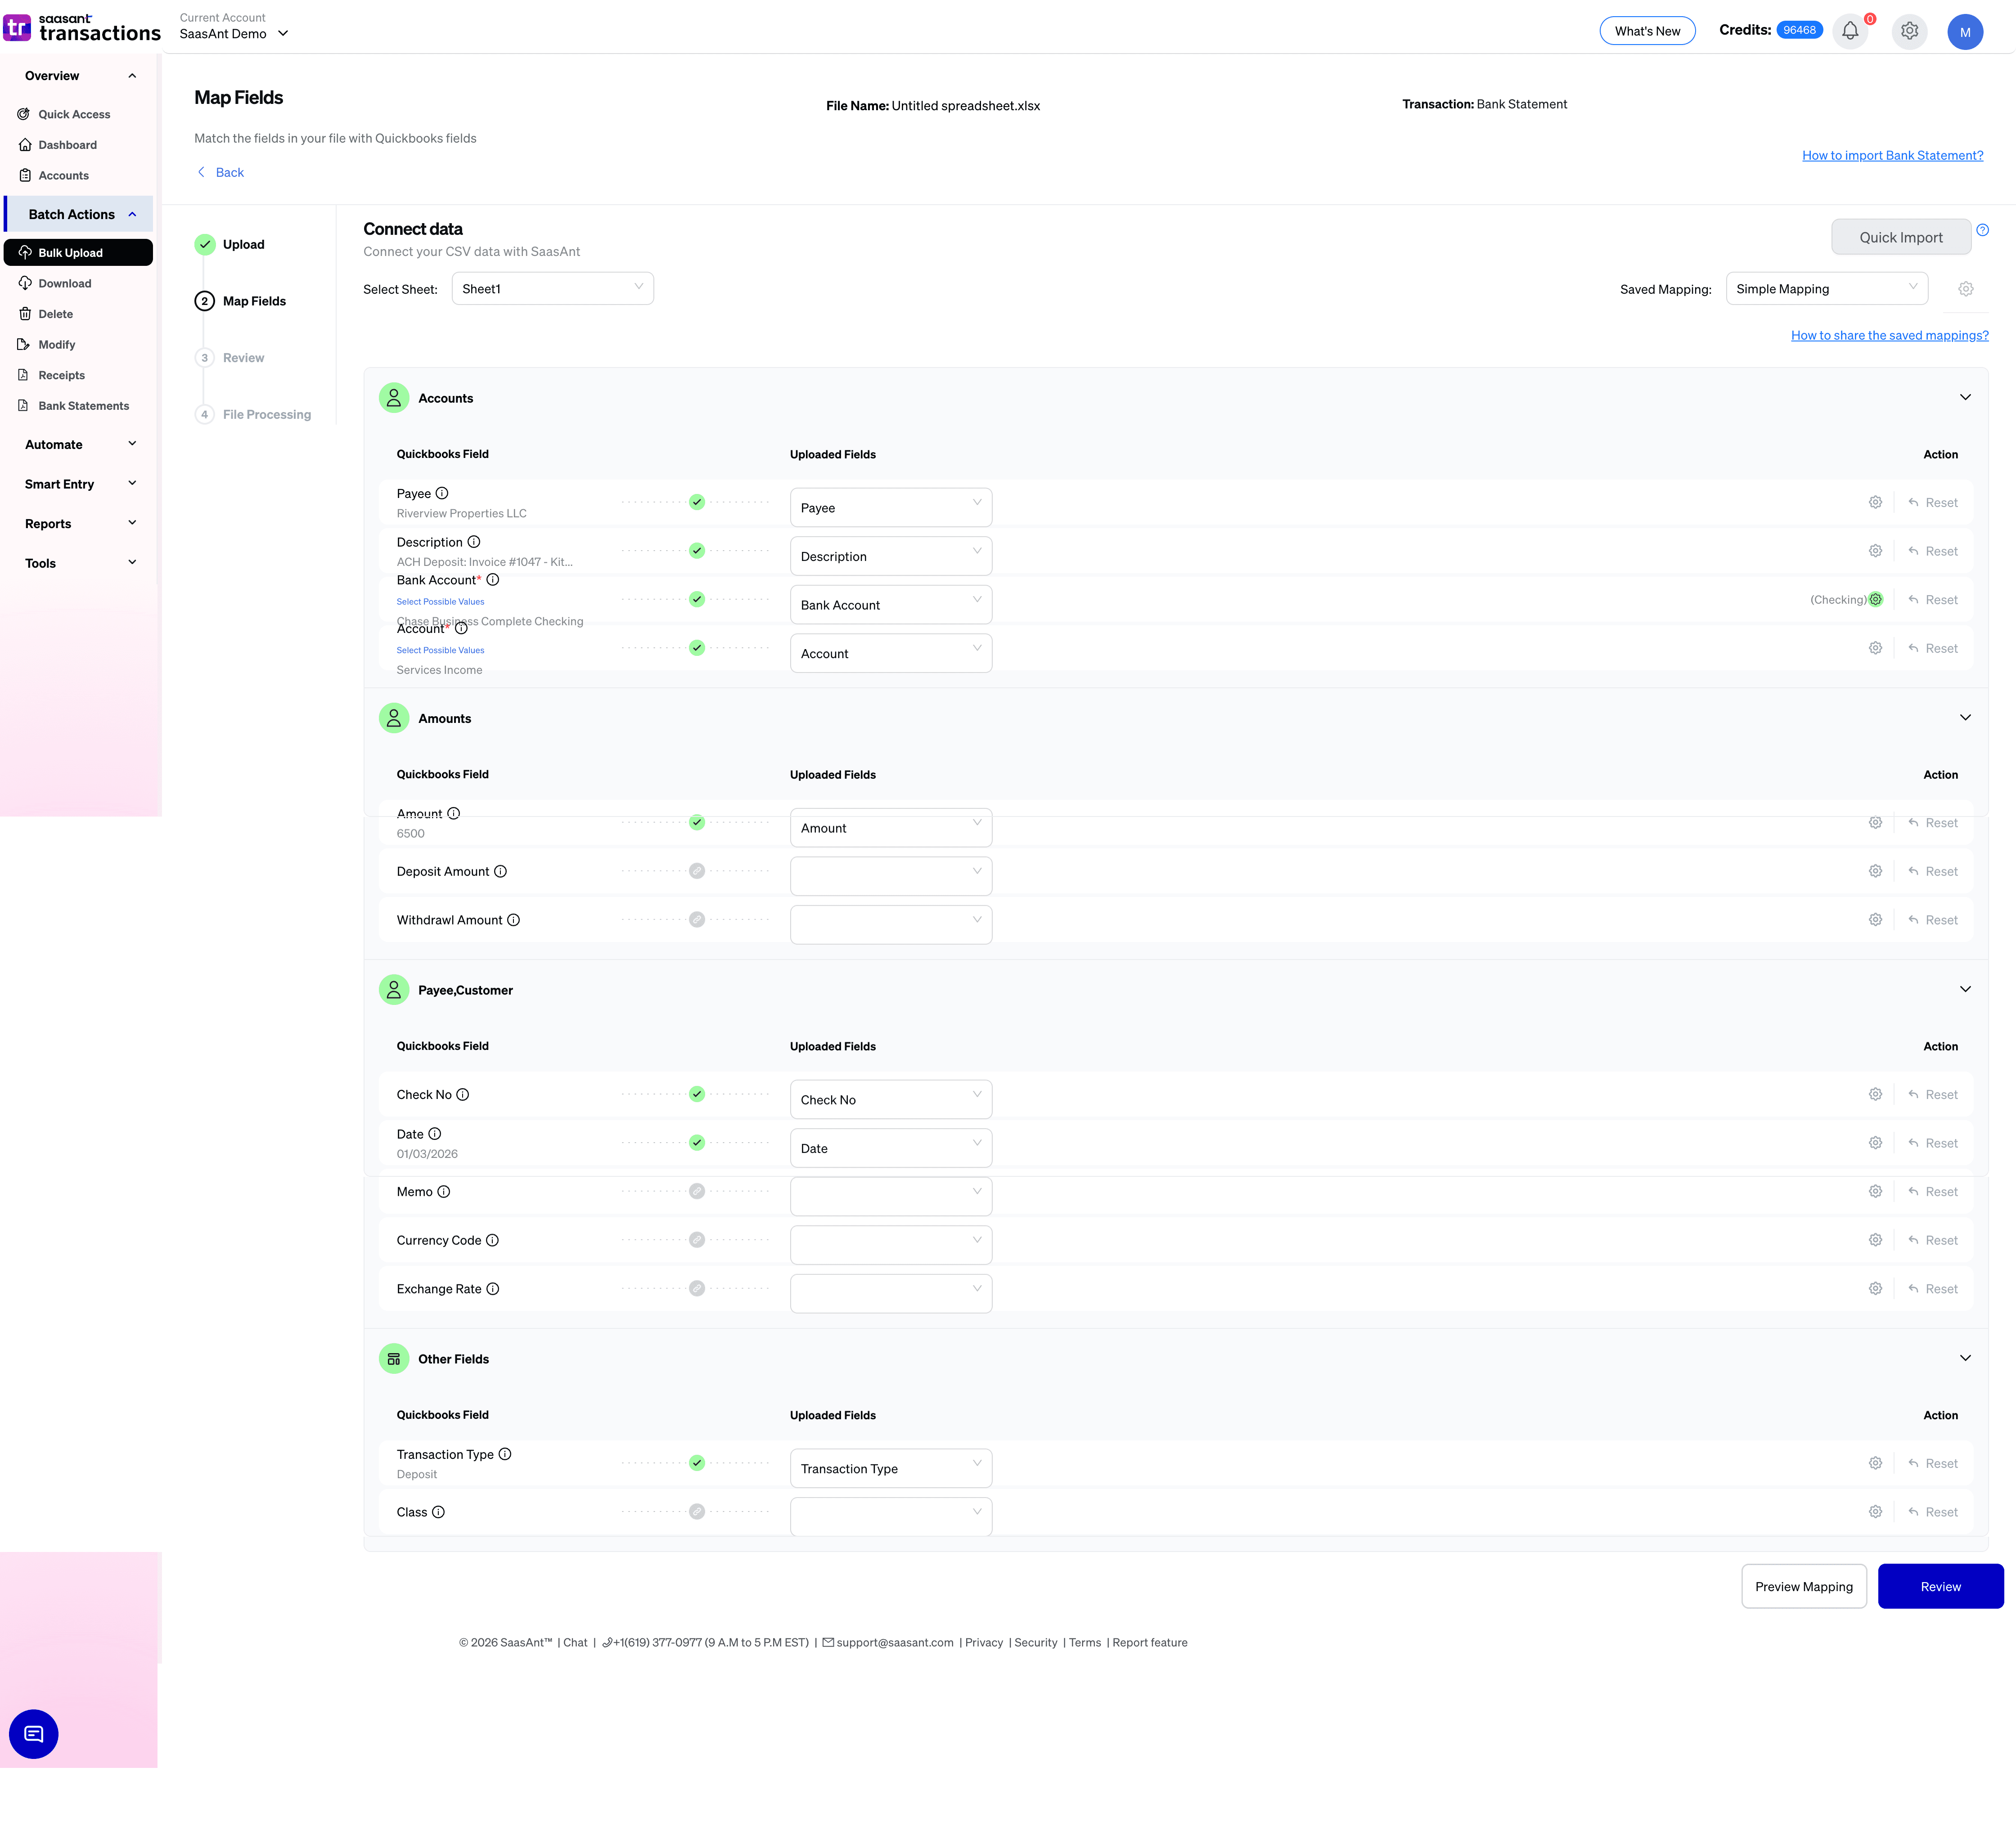2016x1821 pixels.
Task: Open the Simple Mapping saved mapping dropdown
Action: click(1826, 288)
